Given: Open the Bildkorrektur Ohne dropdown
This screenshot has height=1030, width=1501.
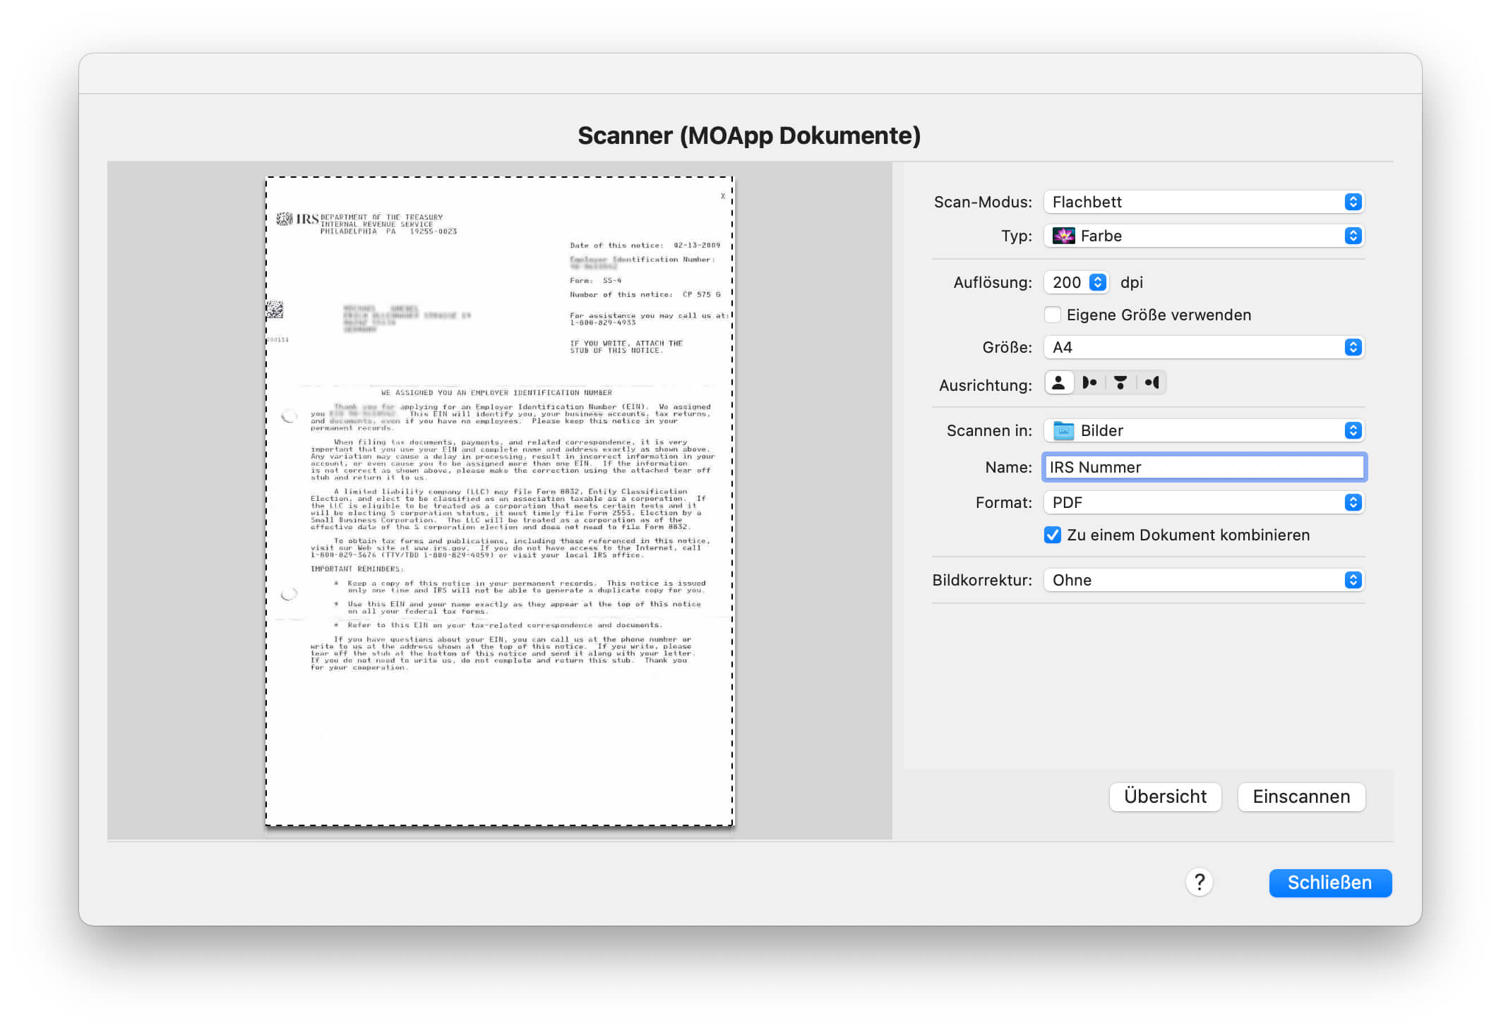Looking at the screenshot, I should 1204,581.
